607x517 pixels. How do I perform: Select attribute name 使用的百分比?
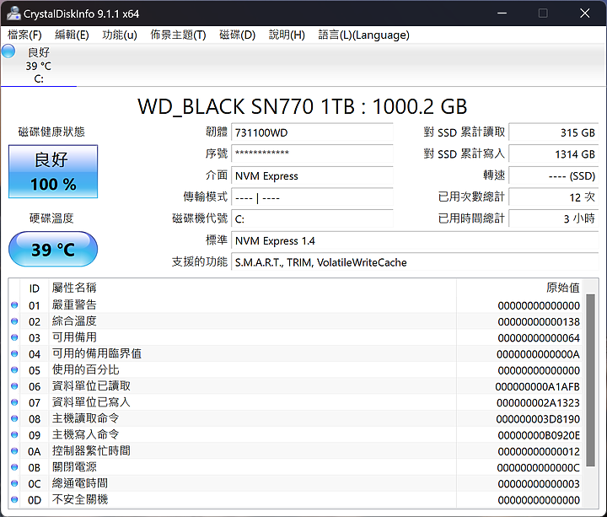pyautogui.click(x=85, y=370)
